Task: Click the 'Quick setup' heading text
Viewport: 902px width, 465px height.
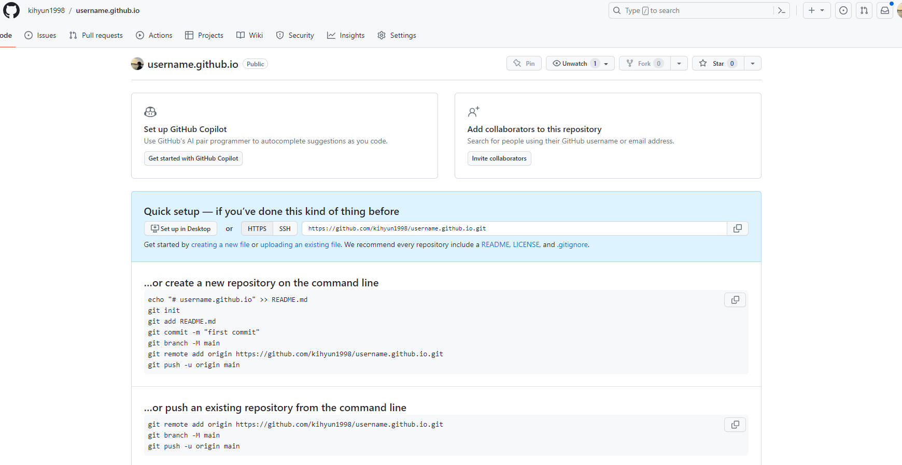Action: pyautogui.click(x=272, y=211)
